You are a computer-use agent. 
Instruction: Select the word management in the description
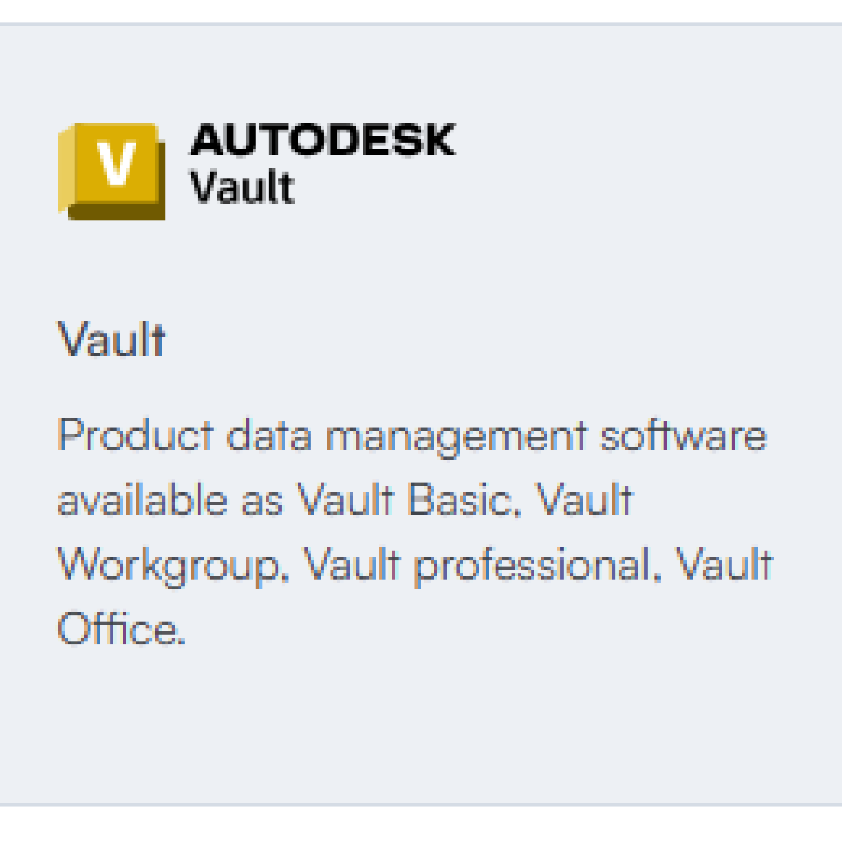(456, 436)
